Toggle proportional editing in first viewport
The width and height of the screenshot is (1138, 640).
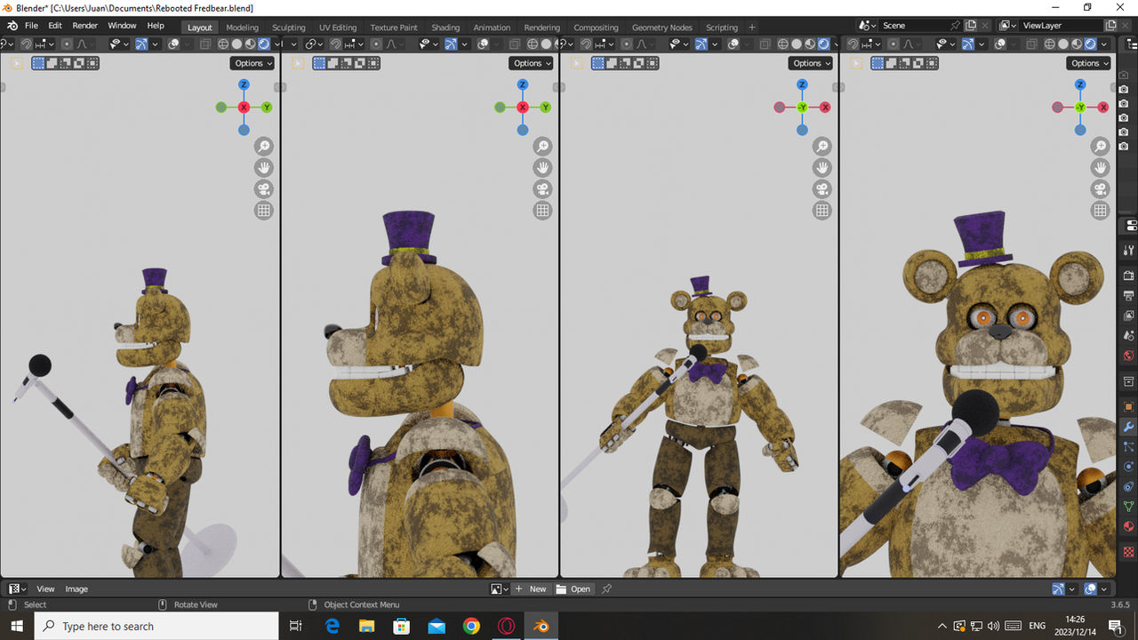coord(67,44)
